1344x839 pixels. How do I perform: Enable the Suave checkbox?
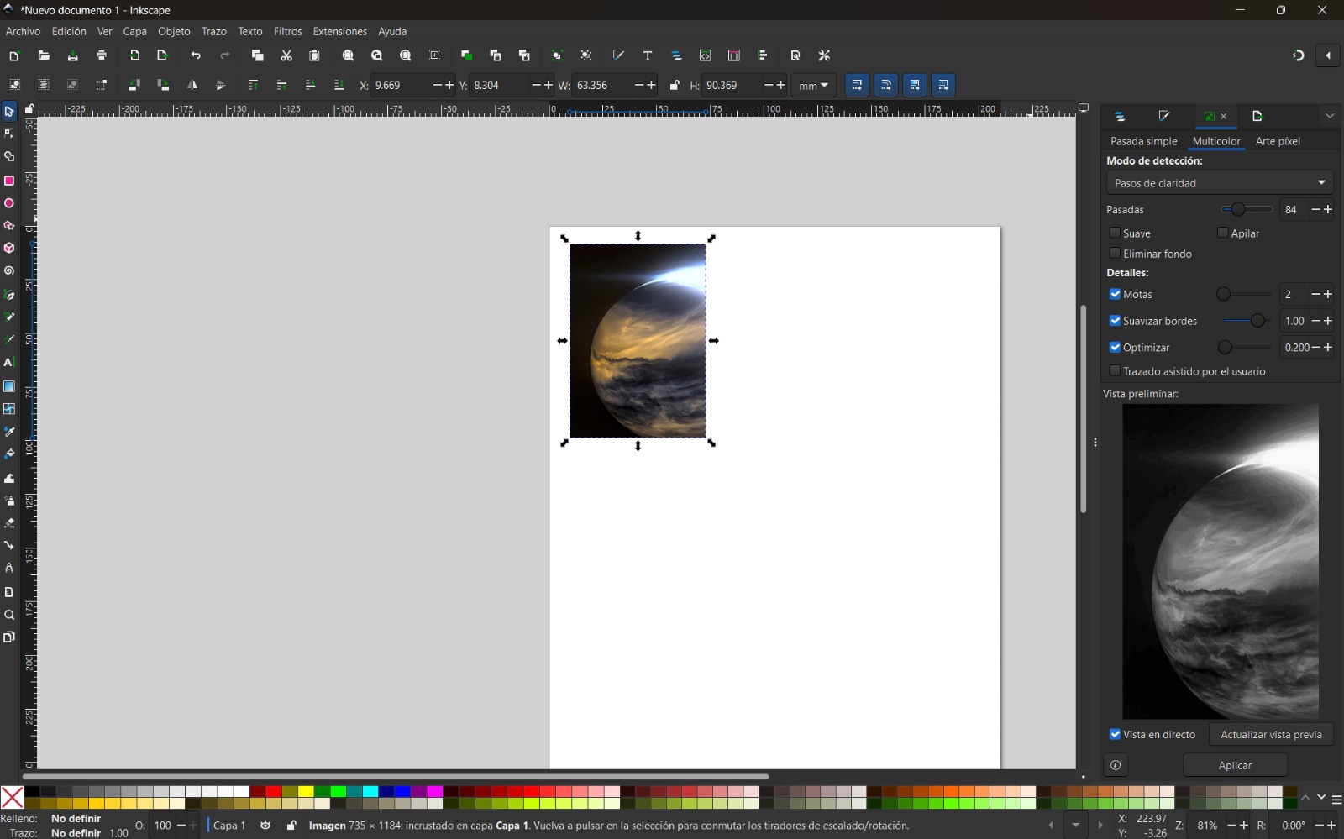pos(1116,233)
